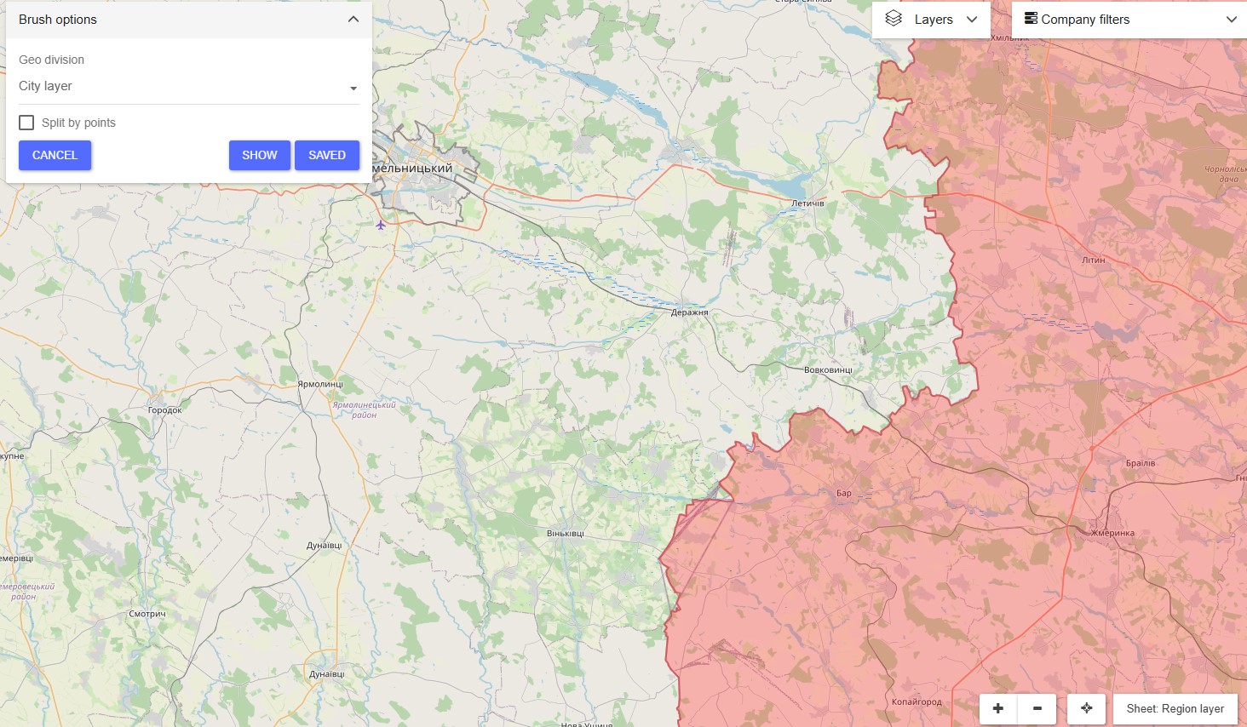Collapse Brush options with chevron icon
This screenshot has height=727, width=1247.
(353, 19)
